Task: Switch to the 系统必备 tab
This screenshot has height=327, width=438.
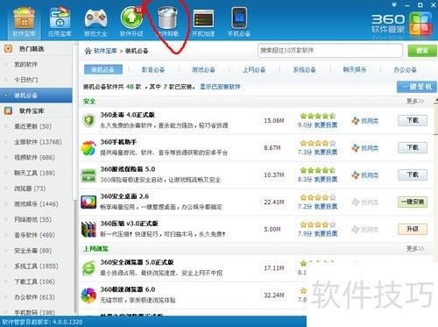Action: [x=304, y=69]
